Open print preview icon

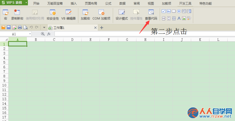(x=26, y=27)
